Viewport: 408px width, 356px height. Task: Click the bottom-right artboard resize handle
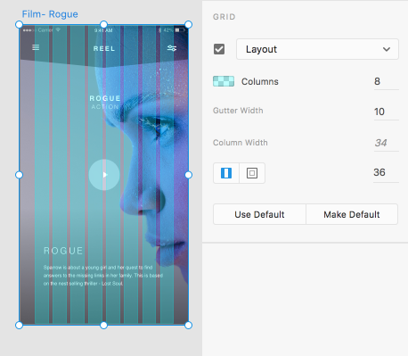(188, 325)
